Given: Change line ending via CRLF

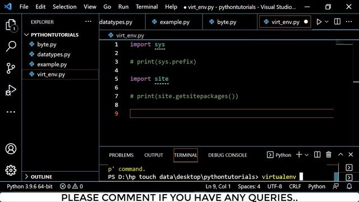Looking at the screenshot, I should (295, 186).
